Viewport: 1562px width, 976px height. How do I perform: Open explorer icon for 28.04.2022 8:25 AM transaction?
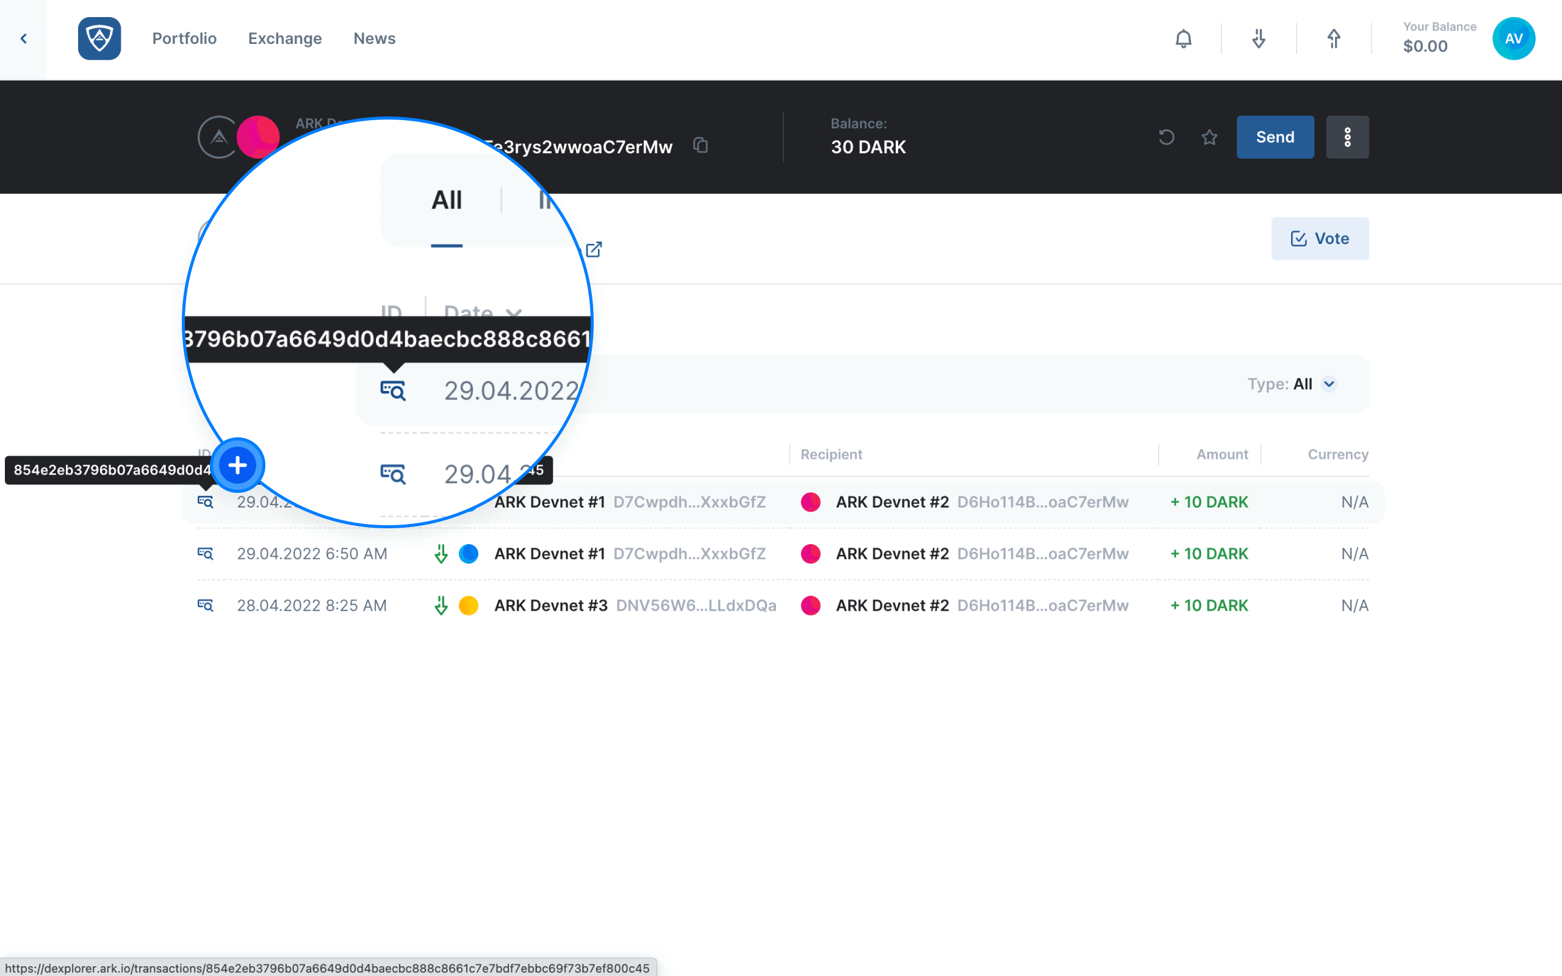tap(205, 606)
